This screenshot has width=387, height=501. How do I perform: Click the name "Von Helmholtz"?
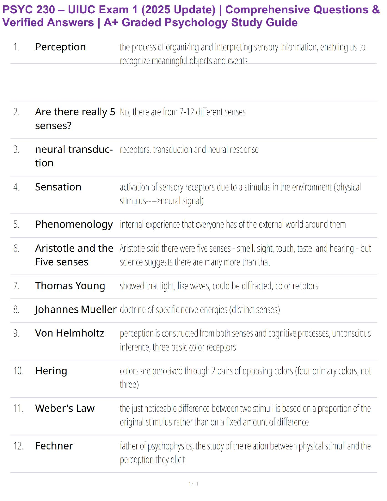point(70,333)
